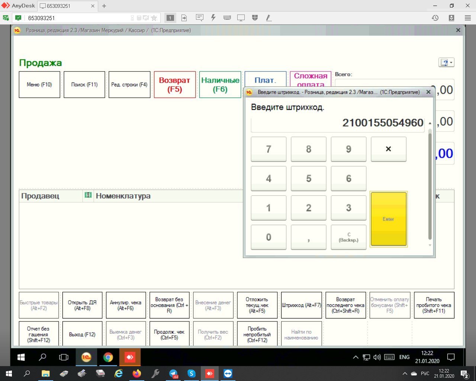
Task: Click the C (Backsp.) keypad button
Action: (x=348, y=237)
